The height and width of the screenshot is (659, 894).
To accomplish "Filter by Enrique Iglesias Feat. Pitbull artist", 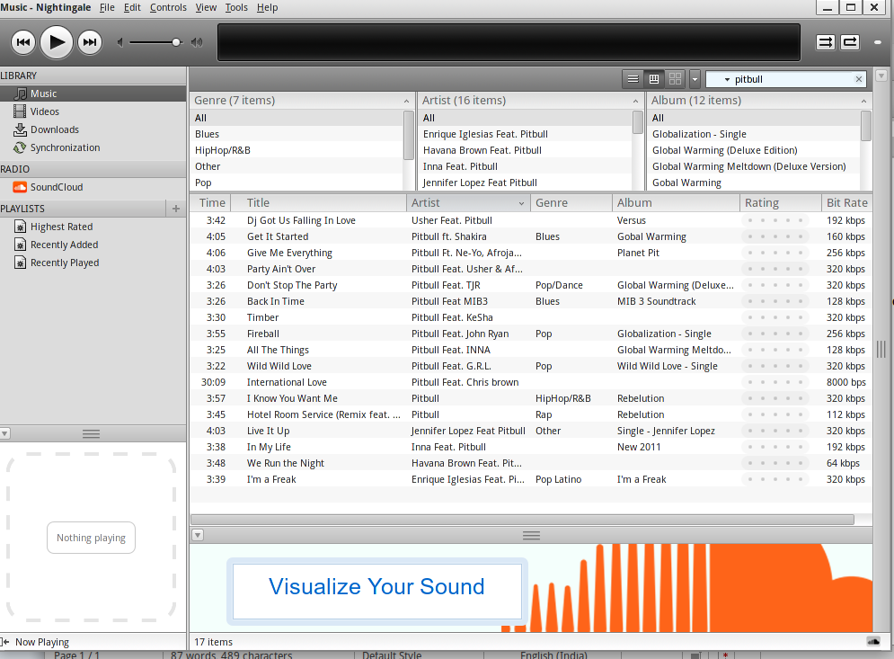I will [525, 134].
